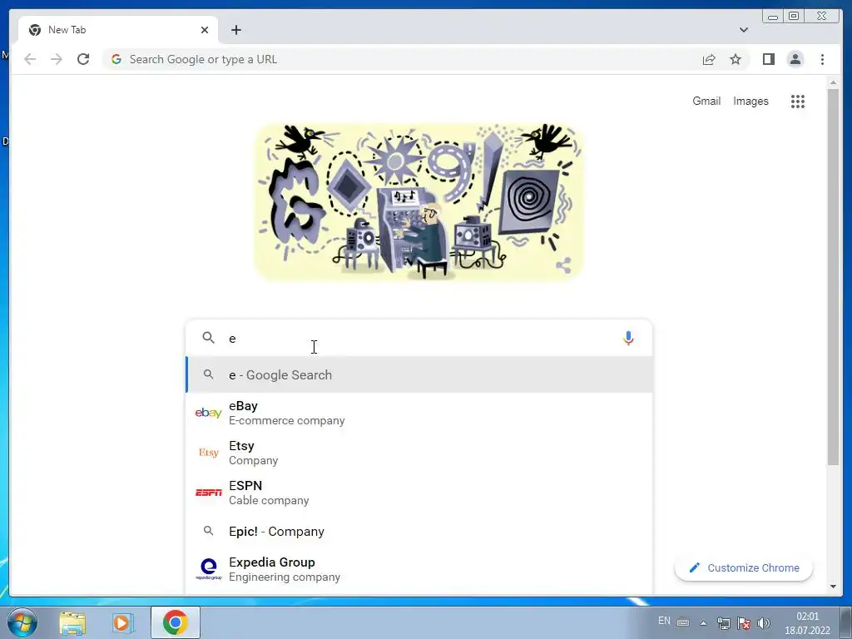Click the eBay logo suggestion icon
This screenshot has height=639, width=852.
pyautogui.click(x=208, y=413)
